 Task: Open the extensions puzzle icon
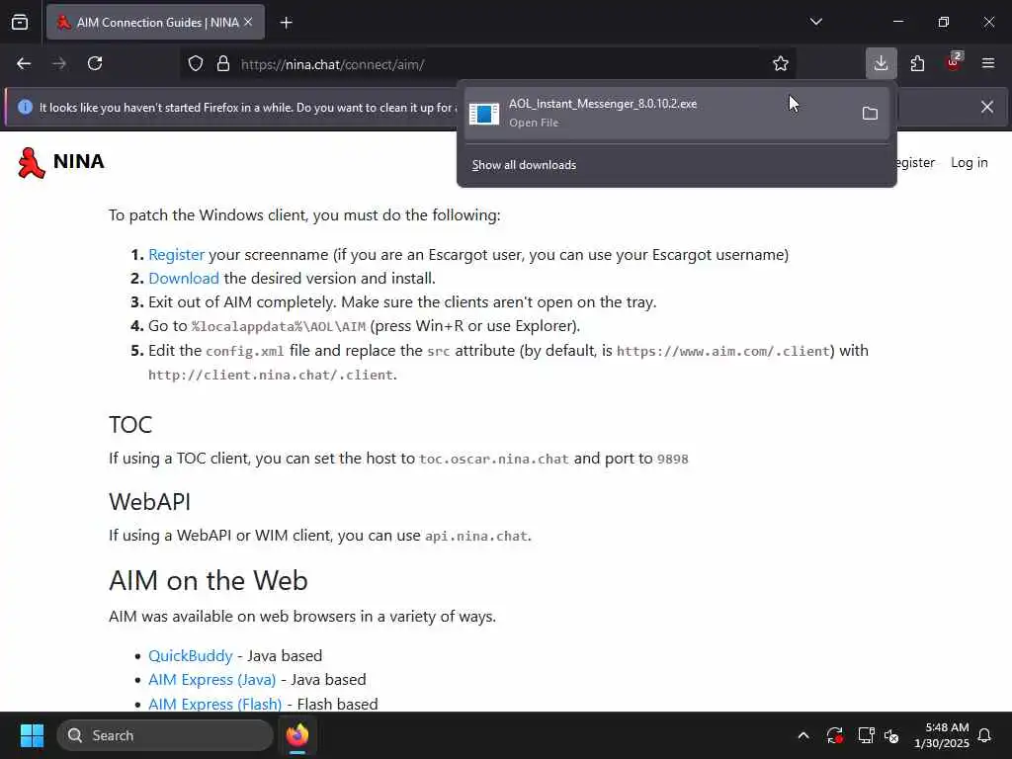tap(917, 64)
